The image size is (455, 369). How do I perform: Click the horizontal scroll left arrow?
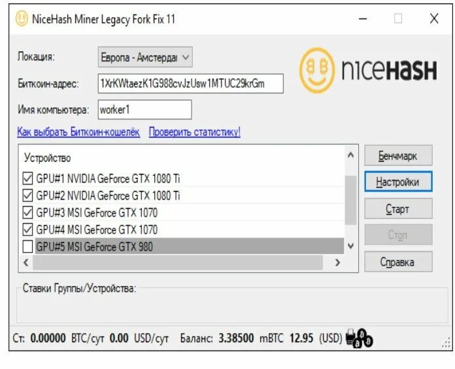click(x=26, y=262)
